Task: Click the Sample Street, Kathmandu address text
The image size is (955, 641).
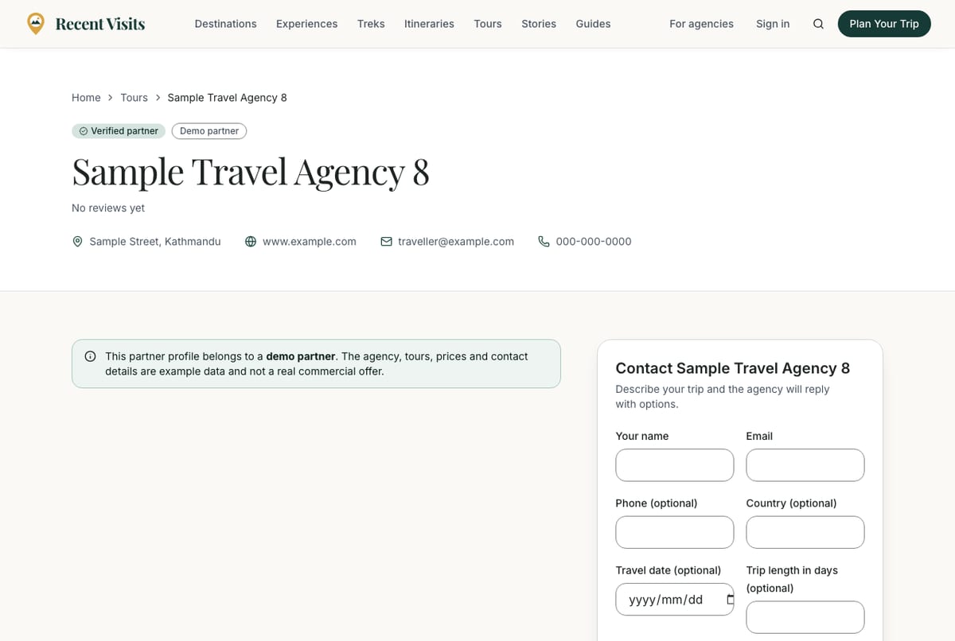Action: point(155,241)
